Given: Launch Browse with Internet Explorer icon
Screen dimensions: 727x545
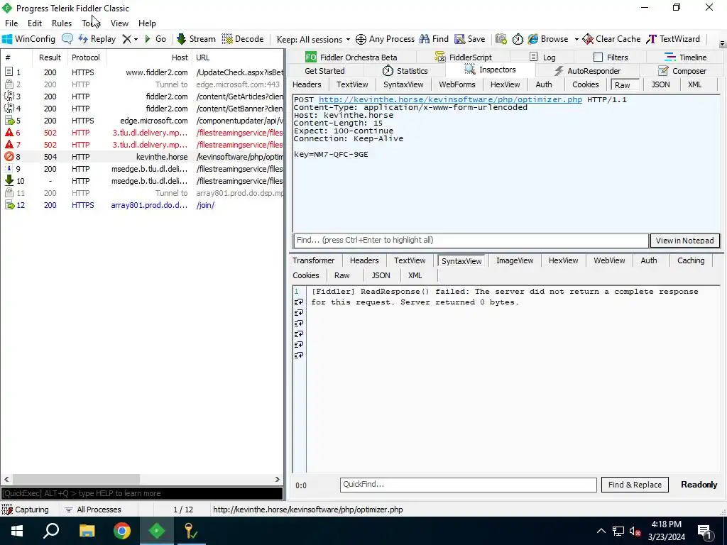Looking at the screenshot, I should pos(548,39).
